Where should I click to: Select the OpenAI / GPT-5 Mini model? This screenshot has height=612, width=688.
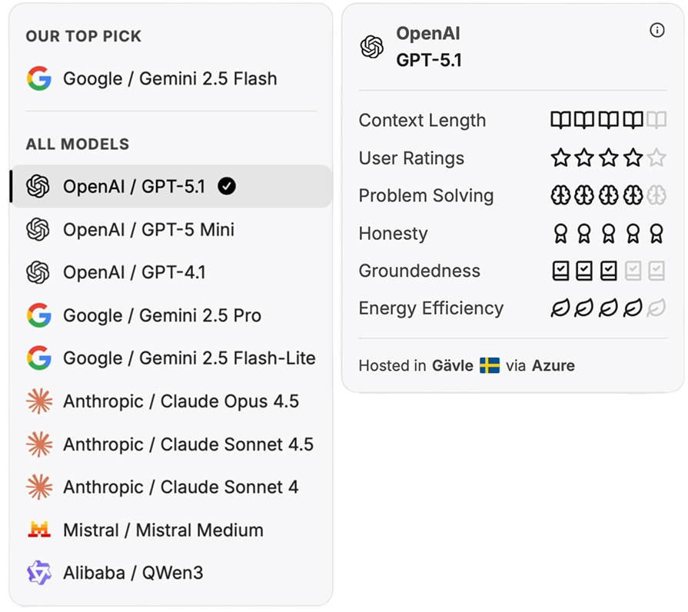[x=148, y=230]
